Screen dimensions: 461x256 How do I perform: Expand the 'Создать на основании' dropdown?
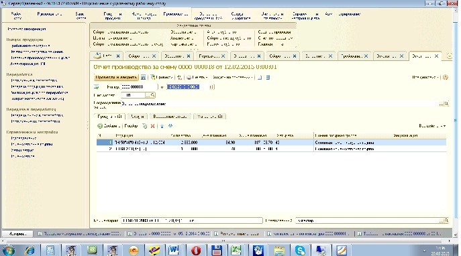coord(232,78)
